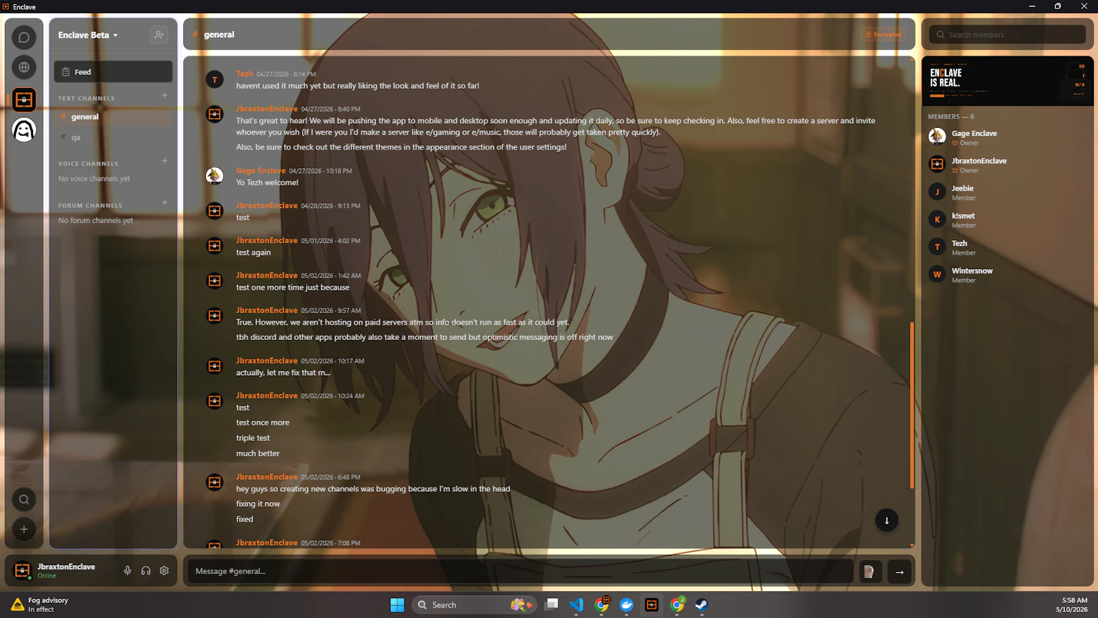Open Task View on the taskbar

point(552,605)
